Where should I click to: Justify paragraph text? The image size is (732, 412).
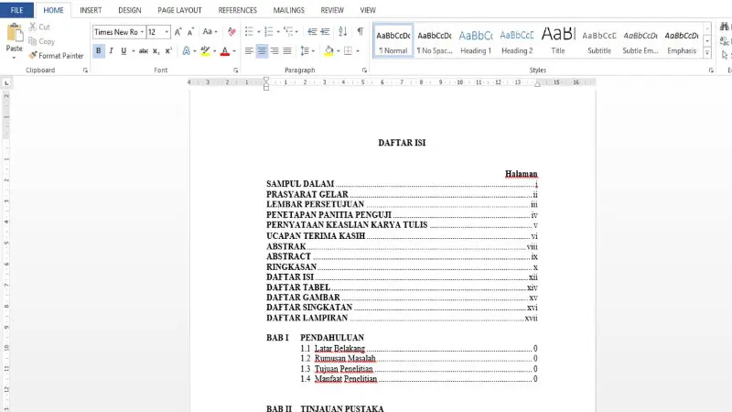(x=287, y=51)
